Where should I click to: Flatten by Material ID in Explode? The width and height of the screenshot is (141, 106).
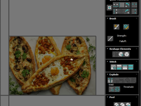click(x=127, y=80)
